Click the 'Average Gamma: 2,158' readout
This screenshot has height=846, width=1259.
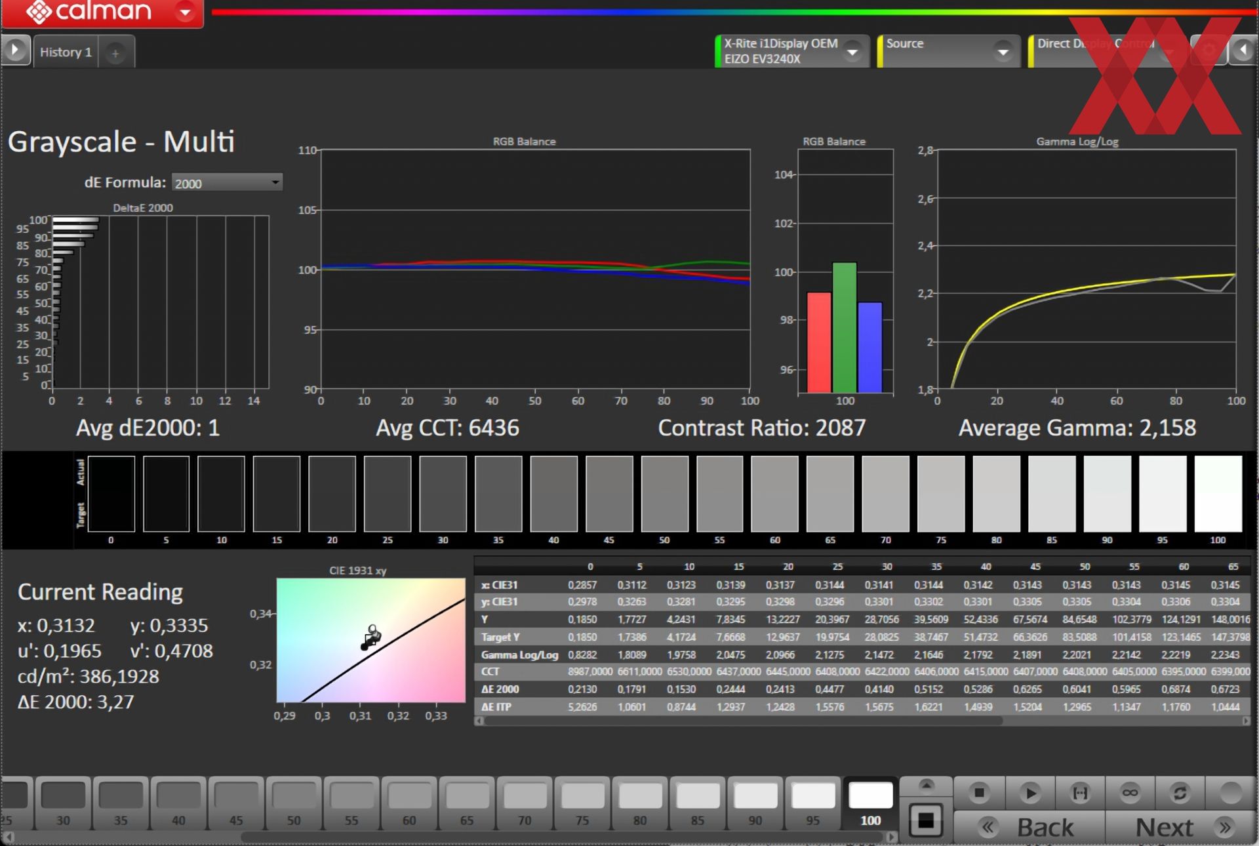(1077, 428)
